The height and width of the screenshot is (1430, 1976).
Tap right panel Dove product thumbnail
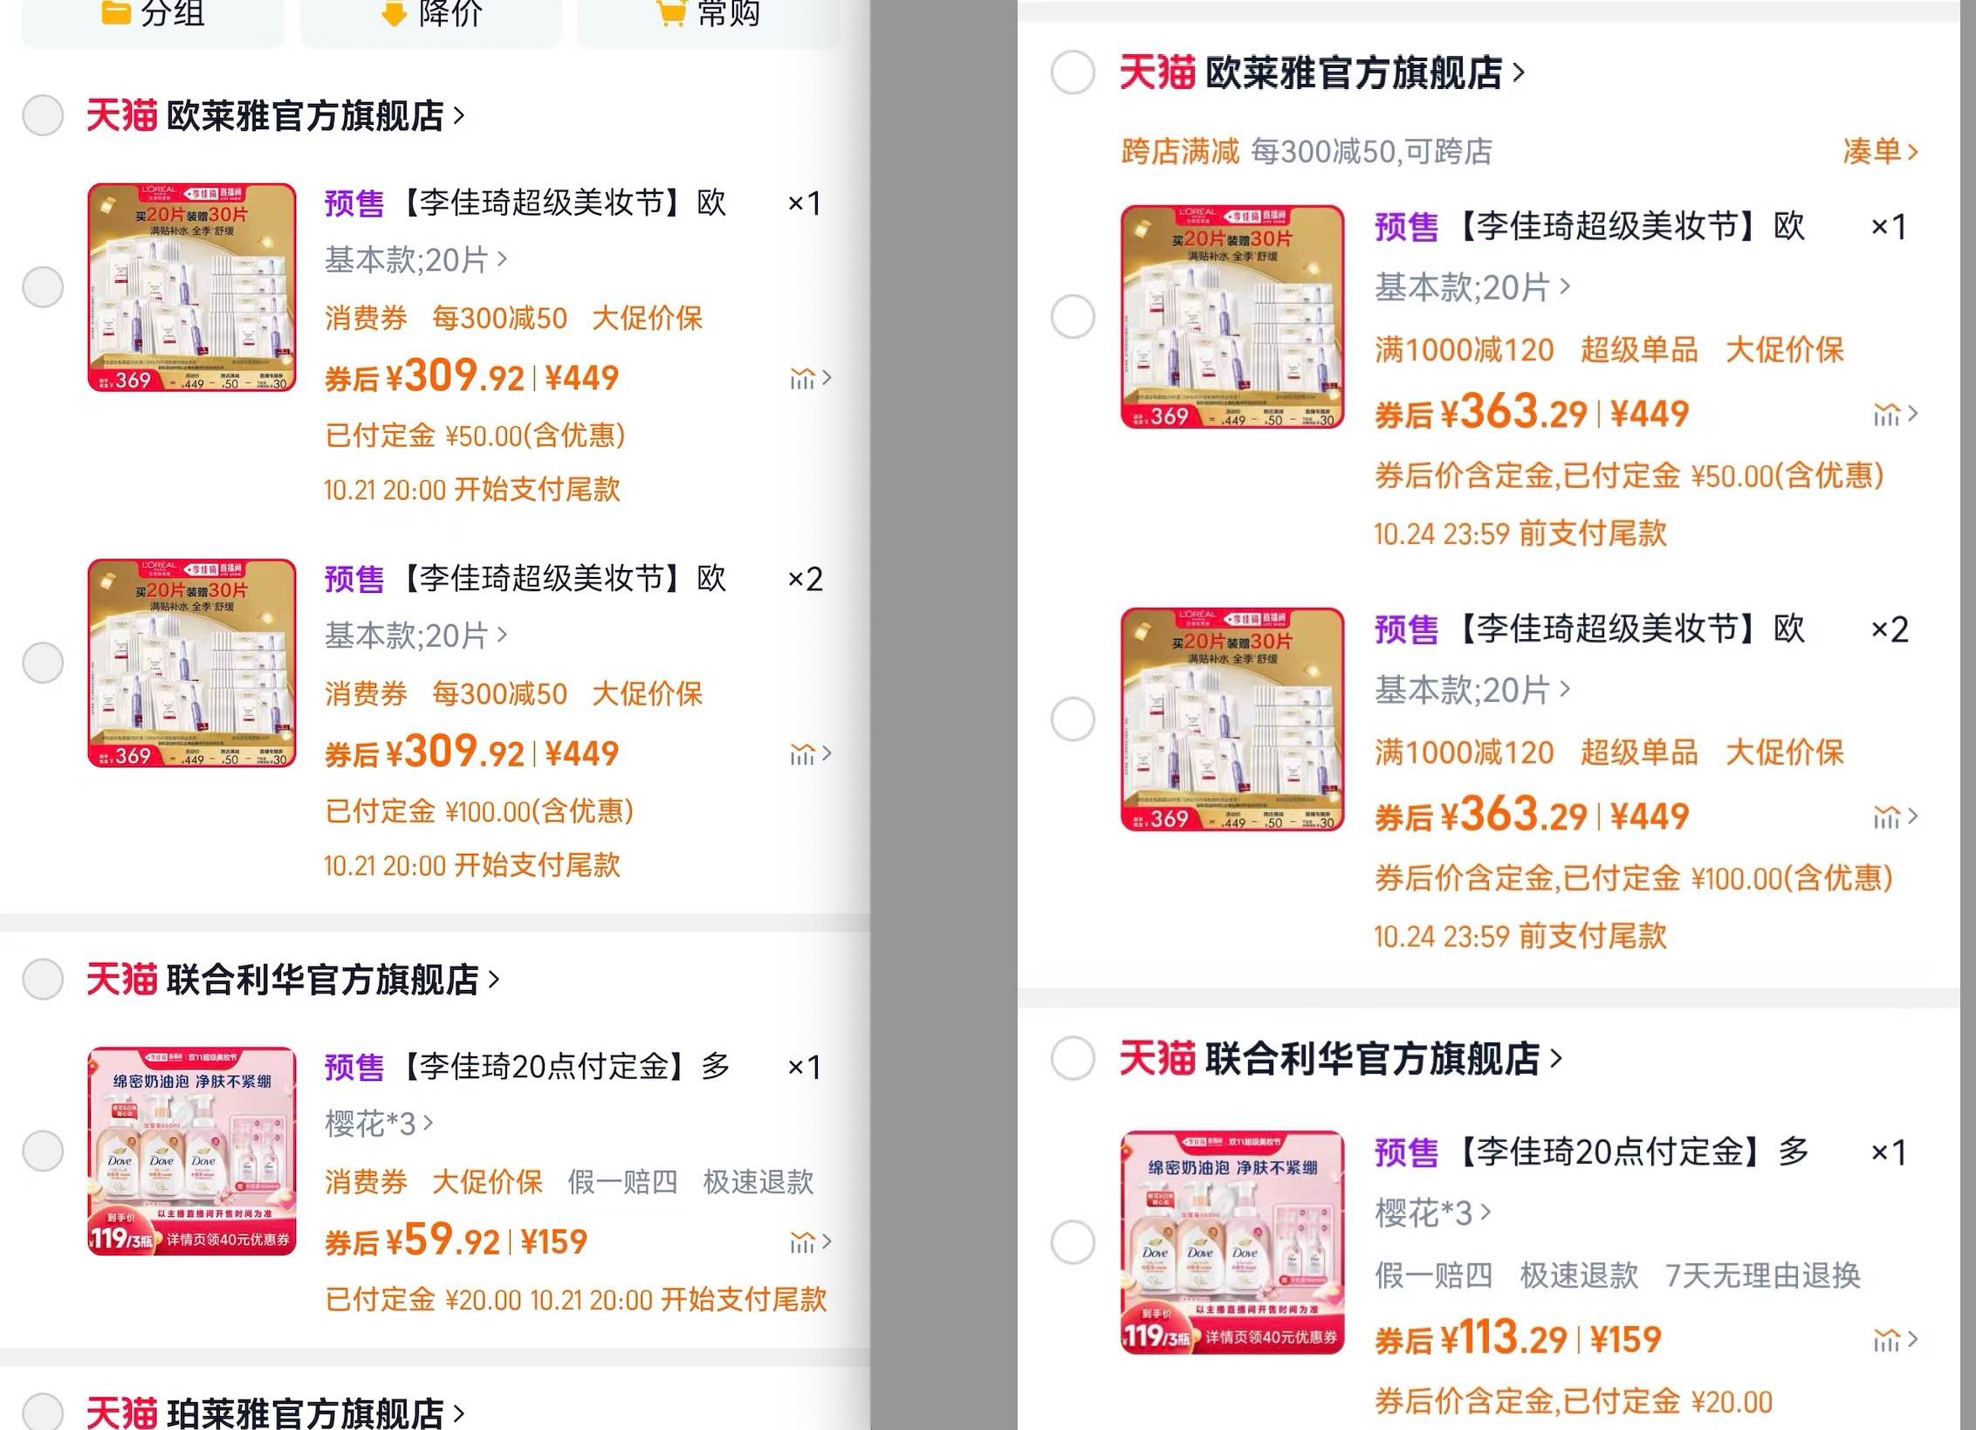pyautogui.click(x=1232, y=1241)
